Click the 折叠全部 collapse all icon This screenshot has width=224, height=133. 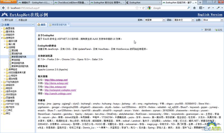point(17,20)
